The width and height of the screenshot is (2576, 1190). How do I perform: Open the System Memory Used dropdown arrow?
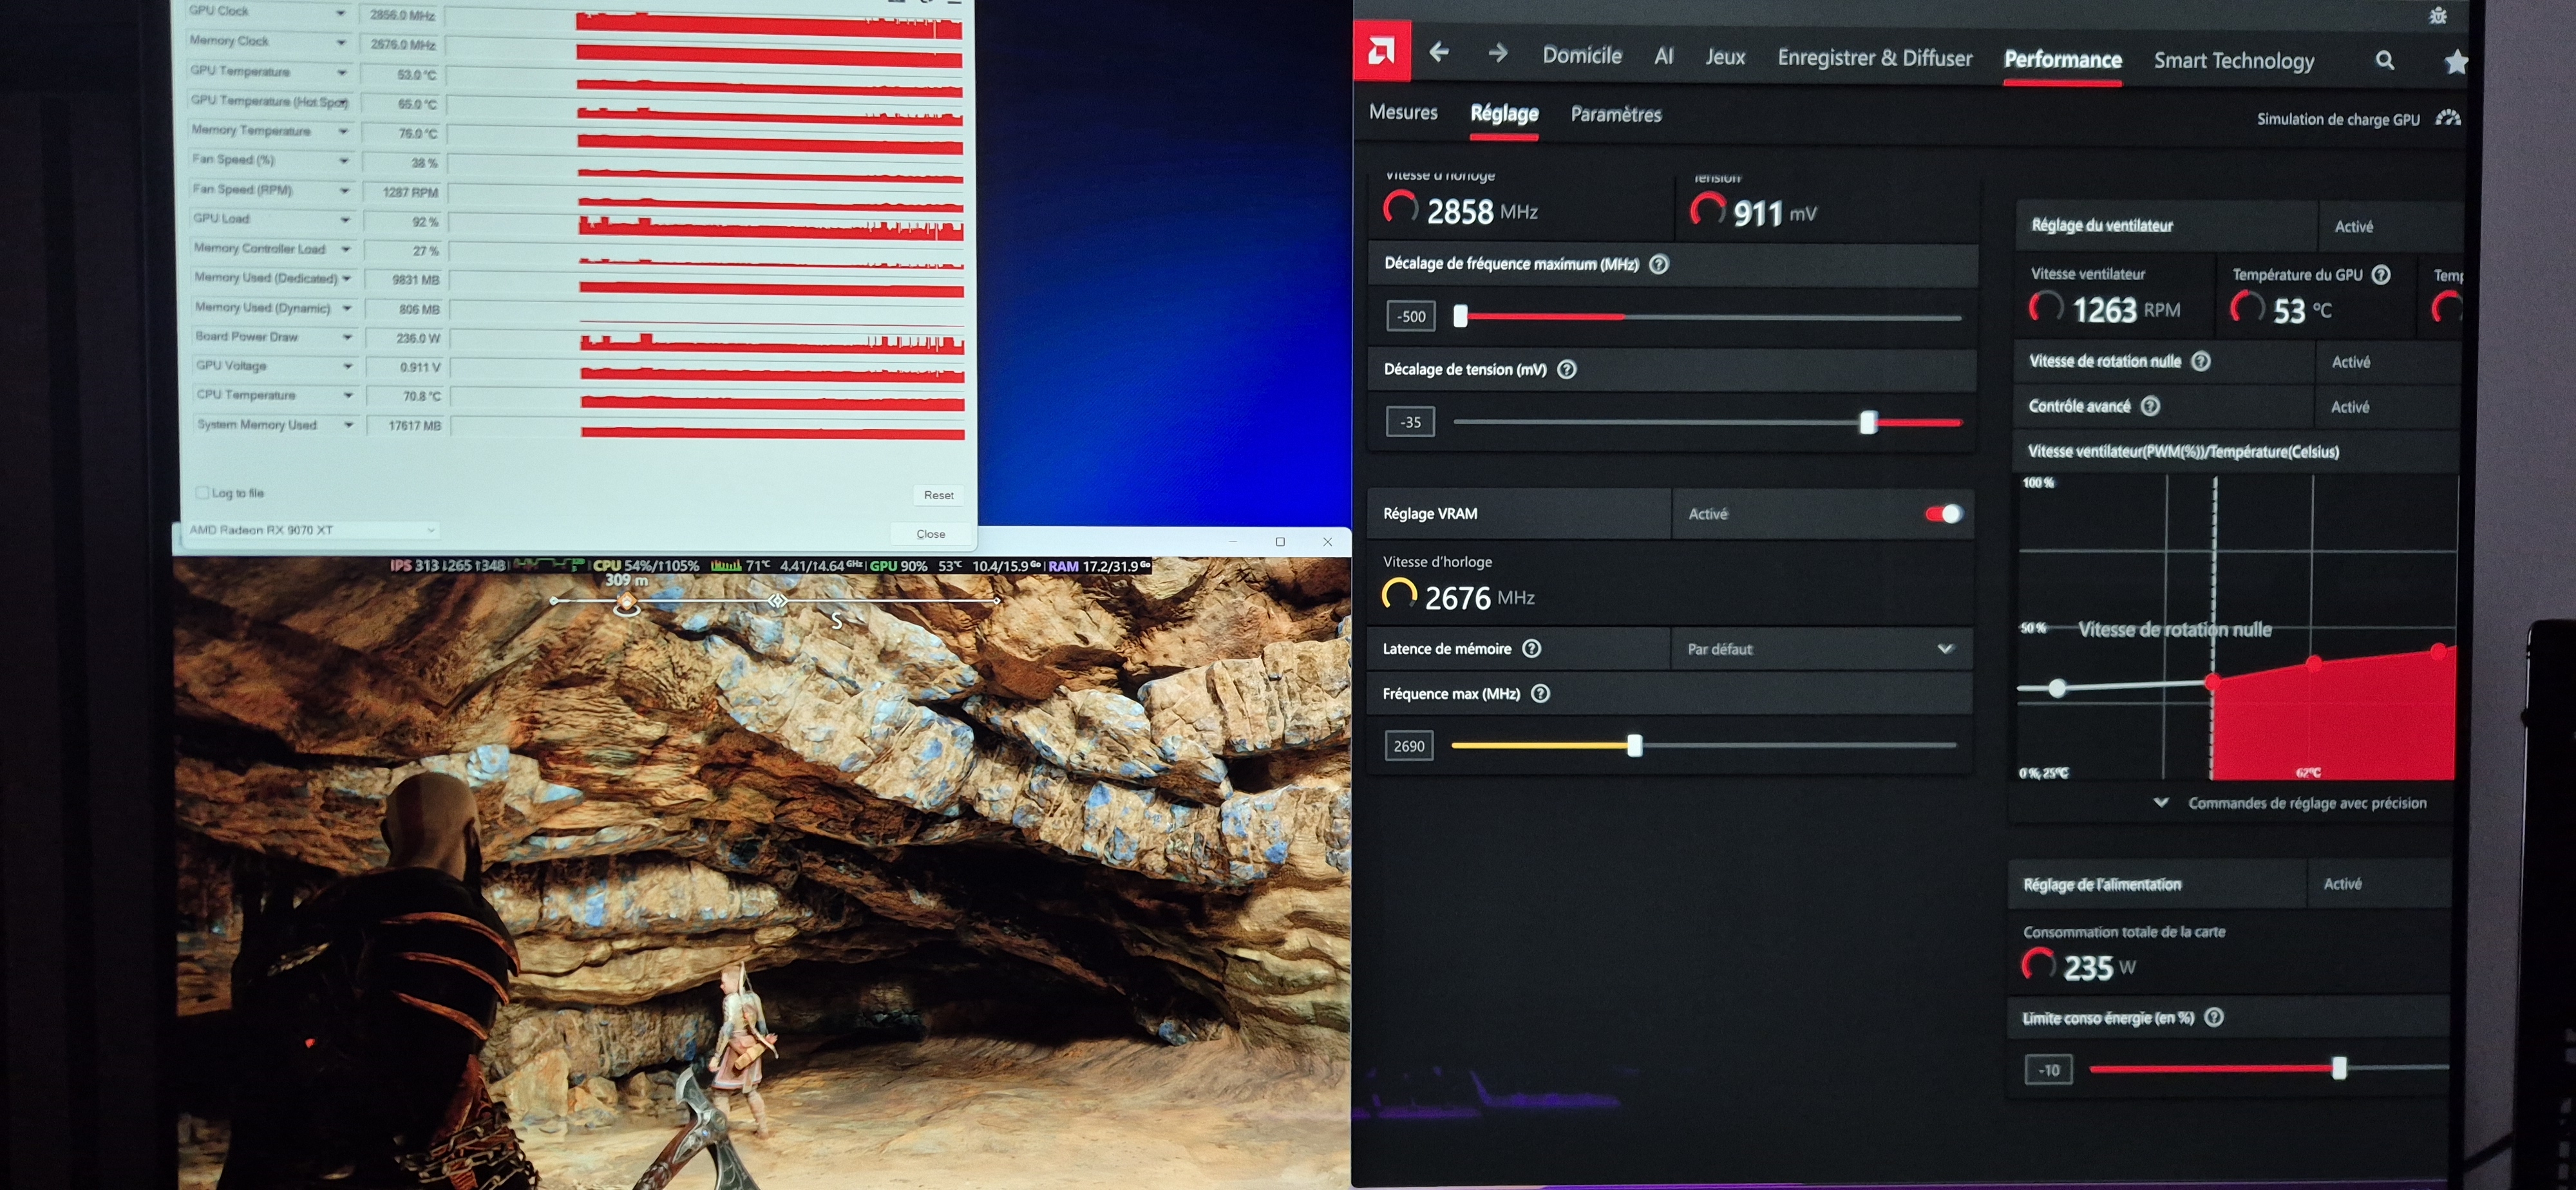[x=349, y=425]
